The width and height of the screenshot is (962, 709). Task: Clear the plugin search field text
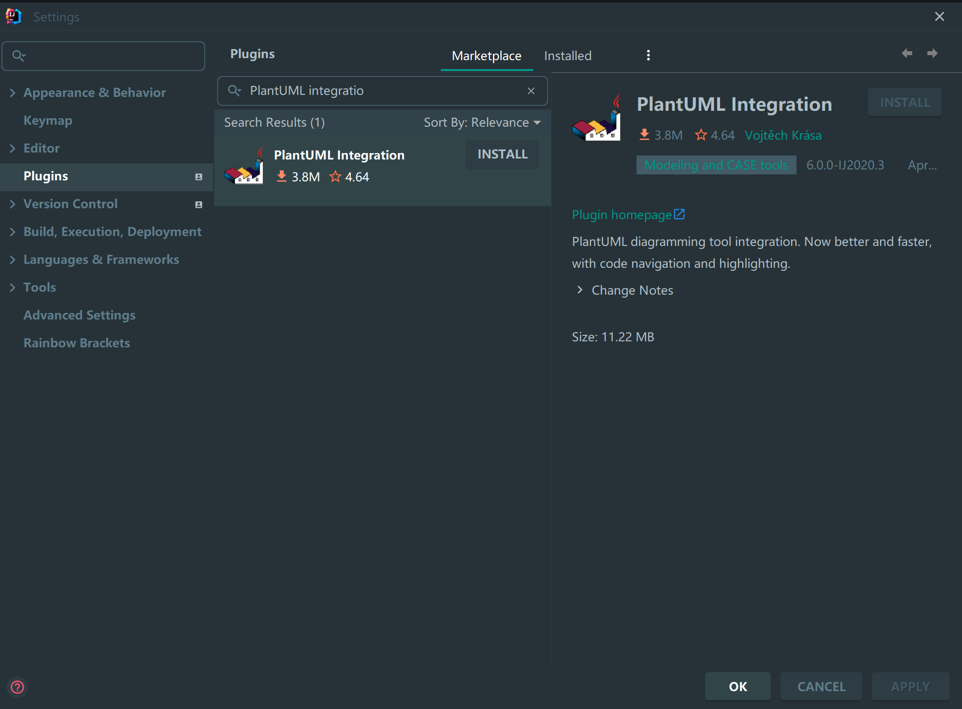[x=531, y=91]
